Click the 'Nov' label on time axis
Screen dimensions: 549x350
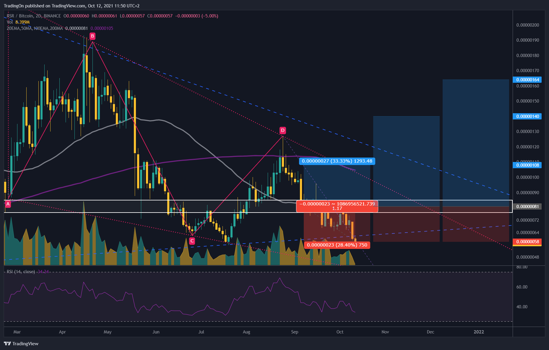tap(385, 332)
